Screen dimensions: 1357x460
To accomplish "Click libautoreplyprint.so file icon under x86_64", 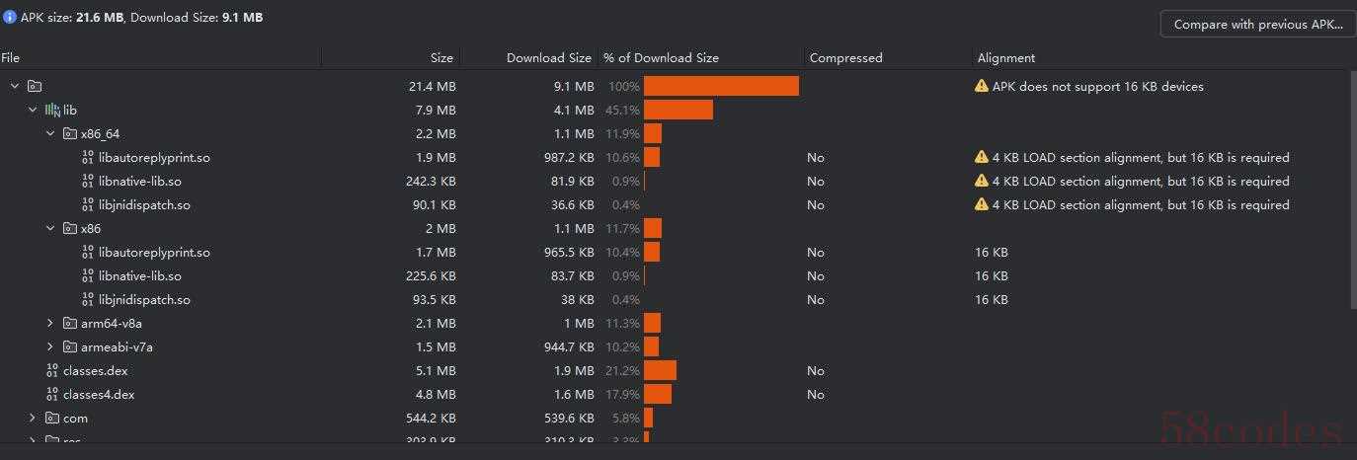I will click(88, 157).
